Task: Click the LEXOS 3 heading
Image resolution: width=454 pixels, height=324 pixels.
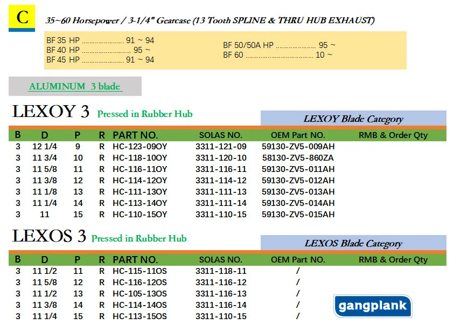Action: [49, 236]
